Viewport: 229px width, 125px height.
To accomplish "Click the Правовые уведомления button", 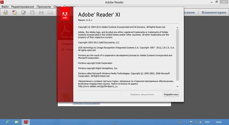I will pos(142,95).
